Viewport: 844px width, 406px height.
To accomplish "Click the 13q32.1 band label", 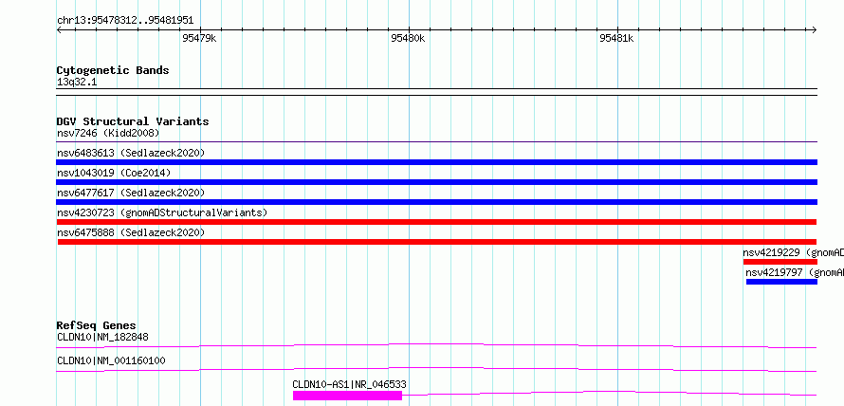I will pos(77,83).
